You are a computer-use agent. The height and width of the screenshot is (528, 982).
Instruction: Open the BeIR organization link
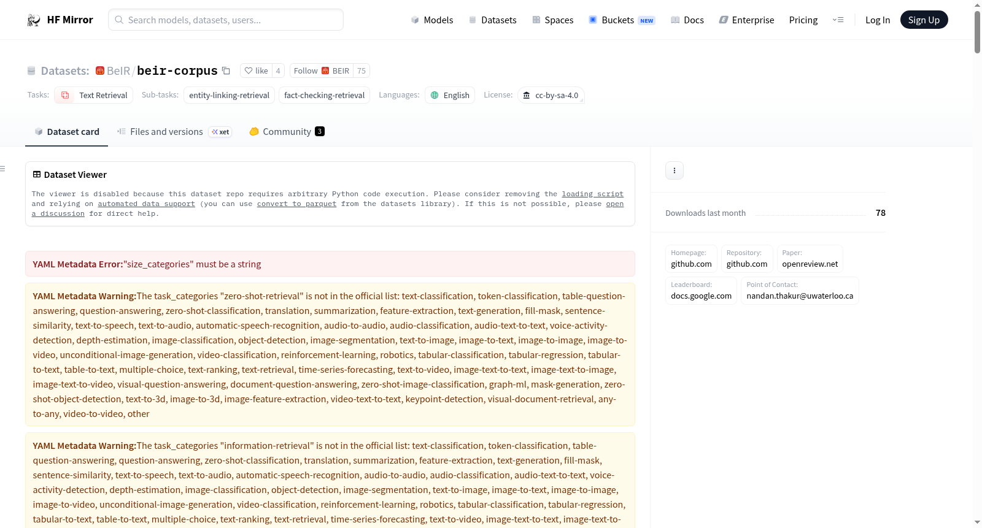pyautogui.click(x=118, y=71)
